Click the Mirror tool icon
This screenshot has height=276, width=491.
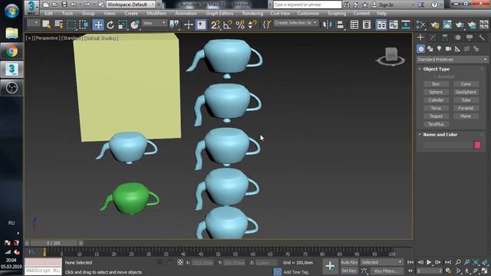pyautogui.click(x=328, y=25)
